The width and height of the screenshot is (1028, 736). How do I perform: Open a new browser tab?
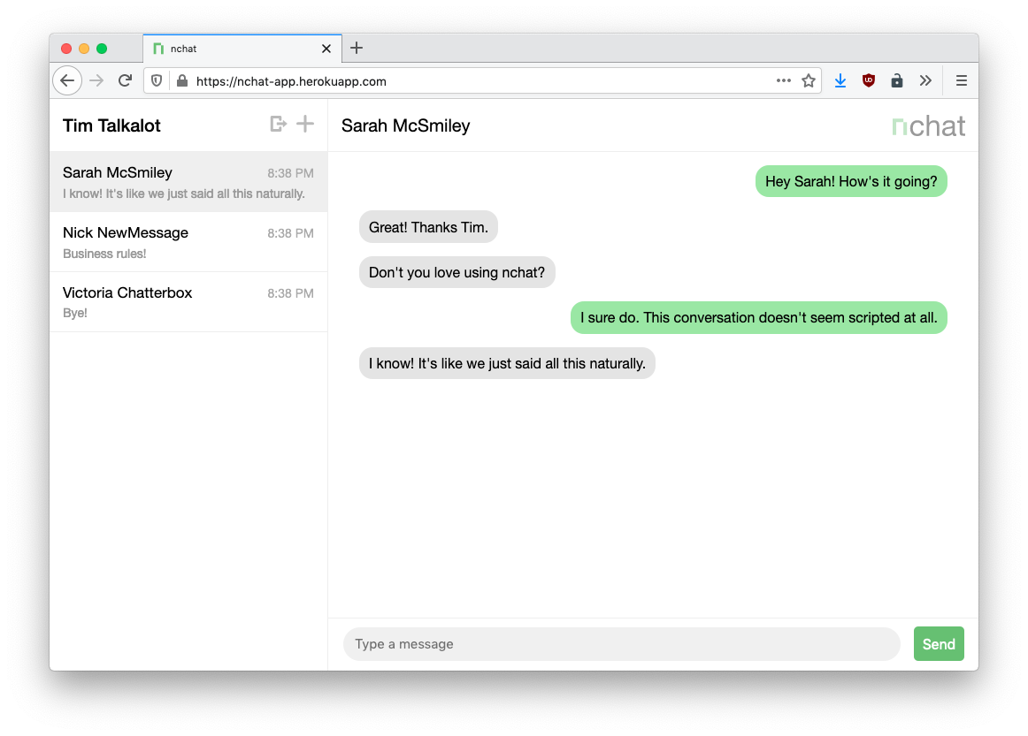356,48
